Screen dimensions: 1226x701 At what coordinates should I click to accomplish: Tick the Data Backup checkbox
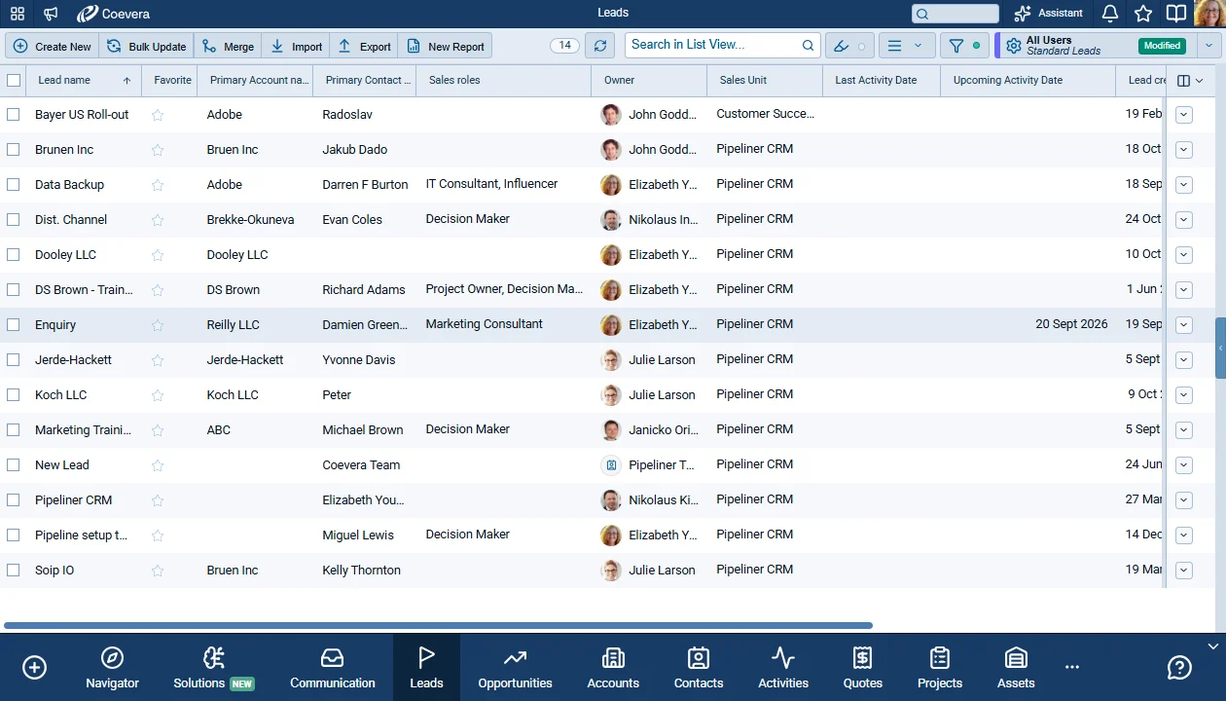click(14, 185)
